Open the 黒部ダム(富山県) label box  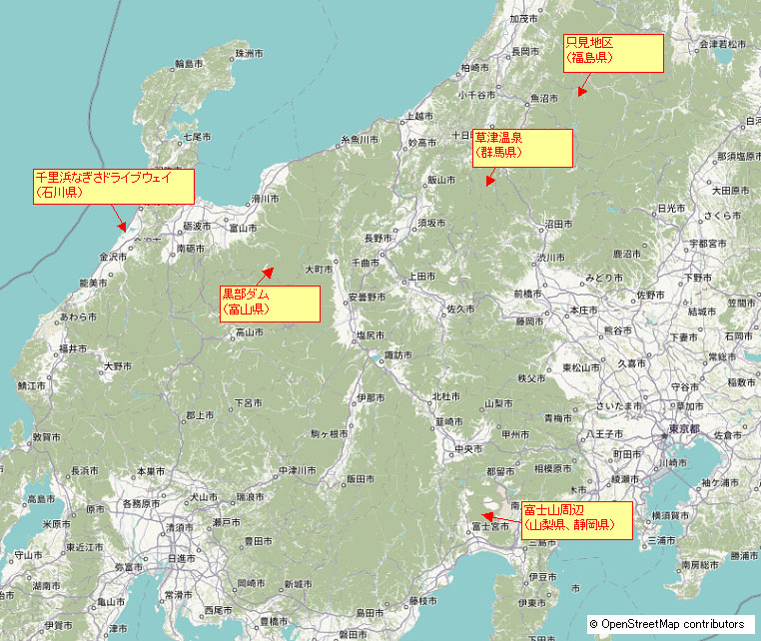pos(270,304)
